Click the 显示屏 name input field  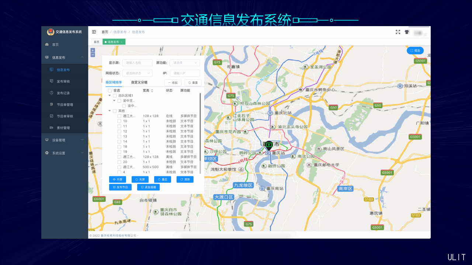tap(137, 63)
